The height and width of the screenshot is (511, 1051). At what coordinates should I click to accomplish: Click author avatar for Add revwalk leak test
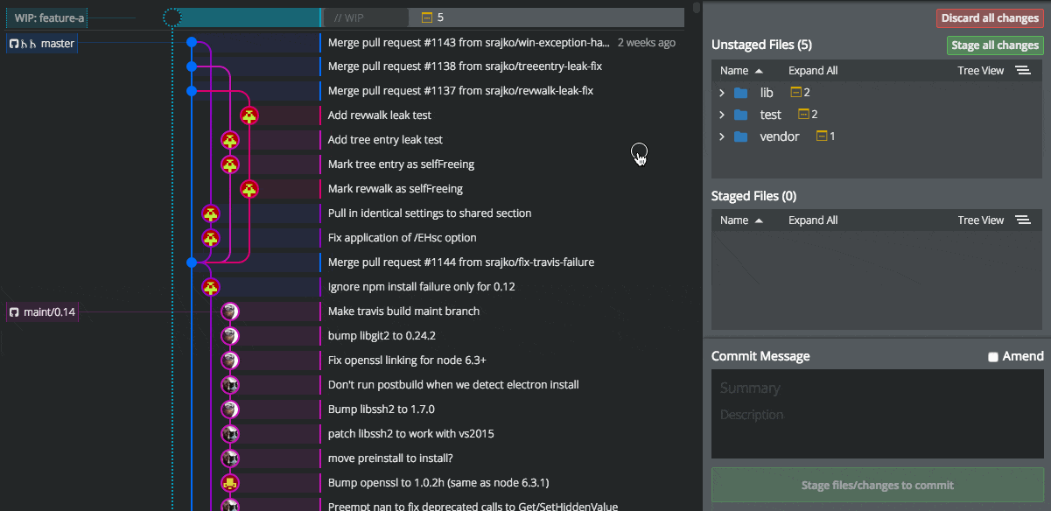tap(249, 115)
